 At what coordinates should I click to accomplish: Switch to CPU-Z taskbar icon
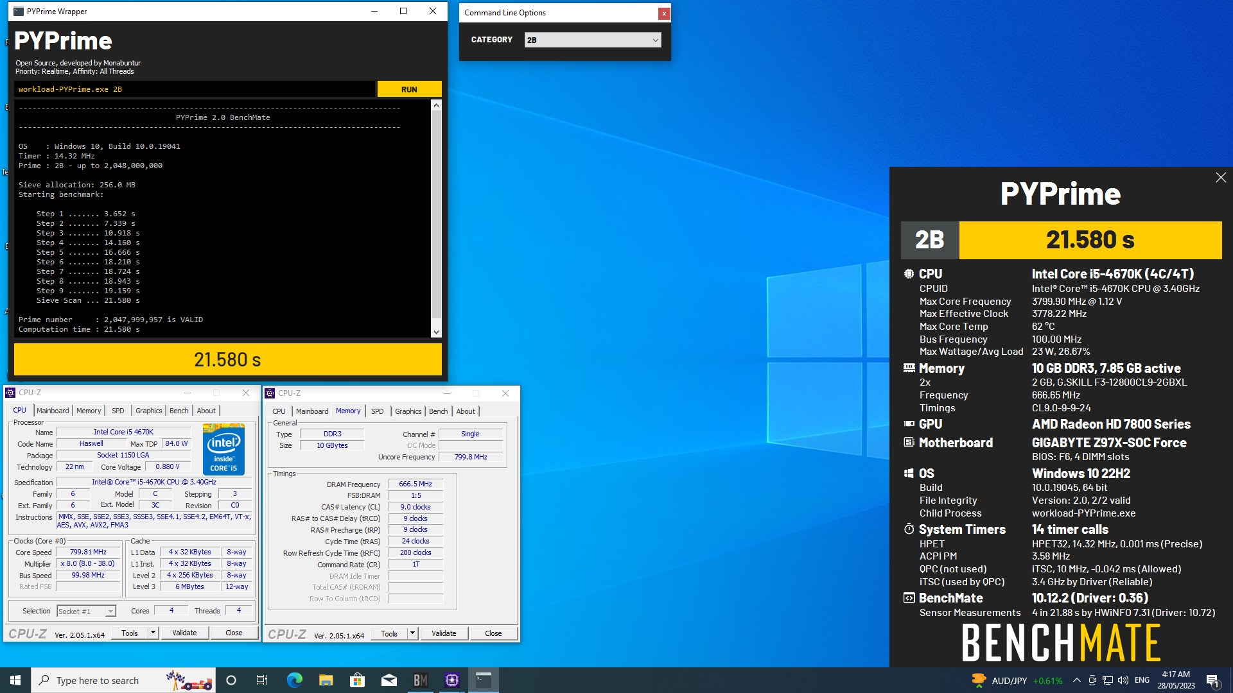pyautogui.click(x=451, y=680)
